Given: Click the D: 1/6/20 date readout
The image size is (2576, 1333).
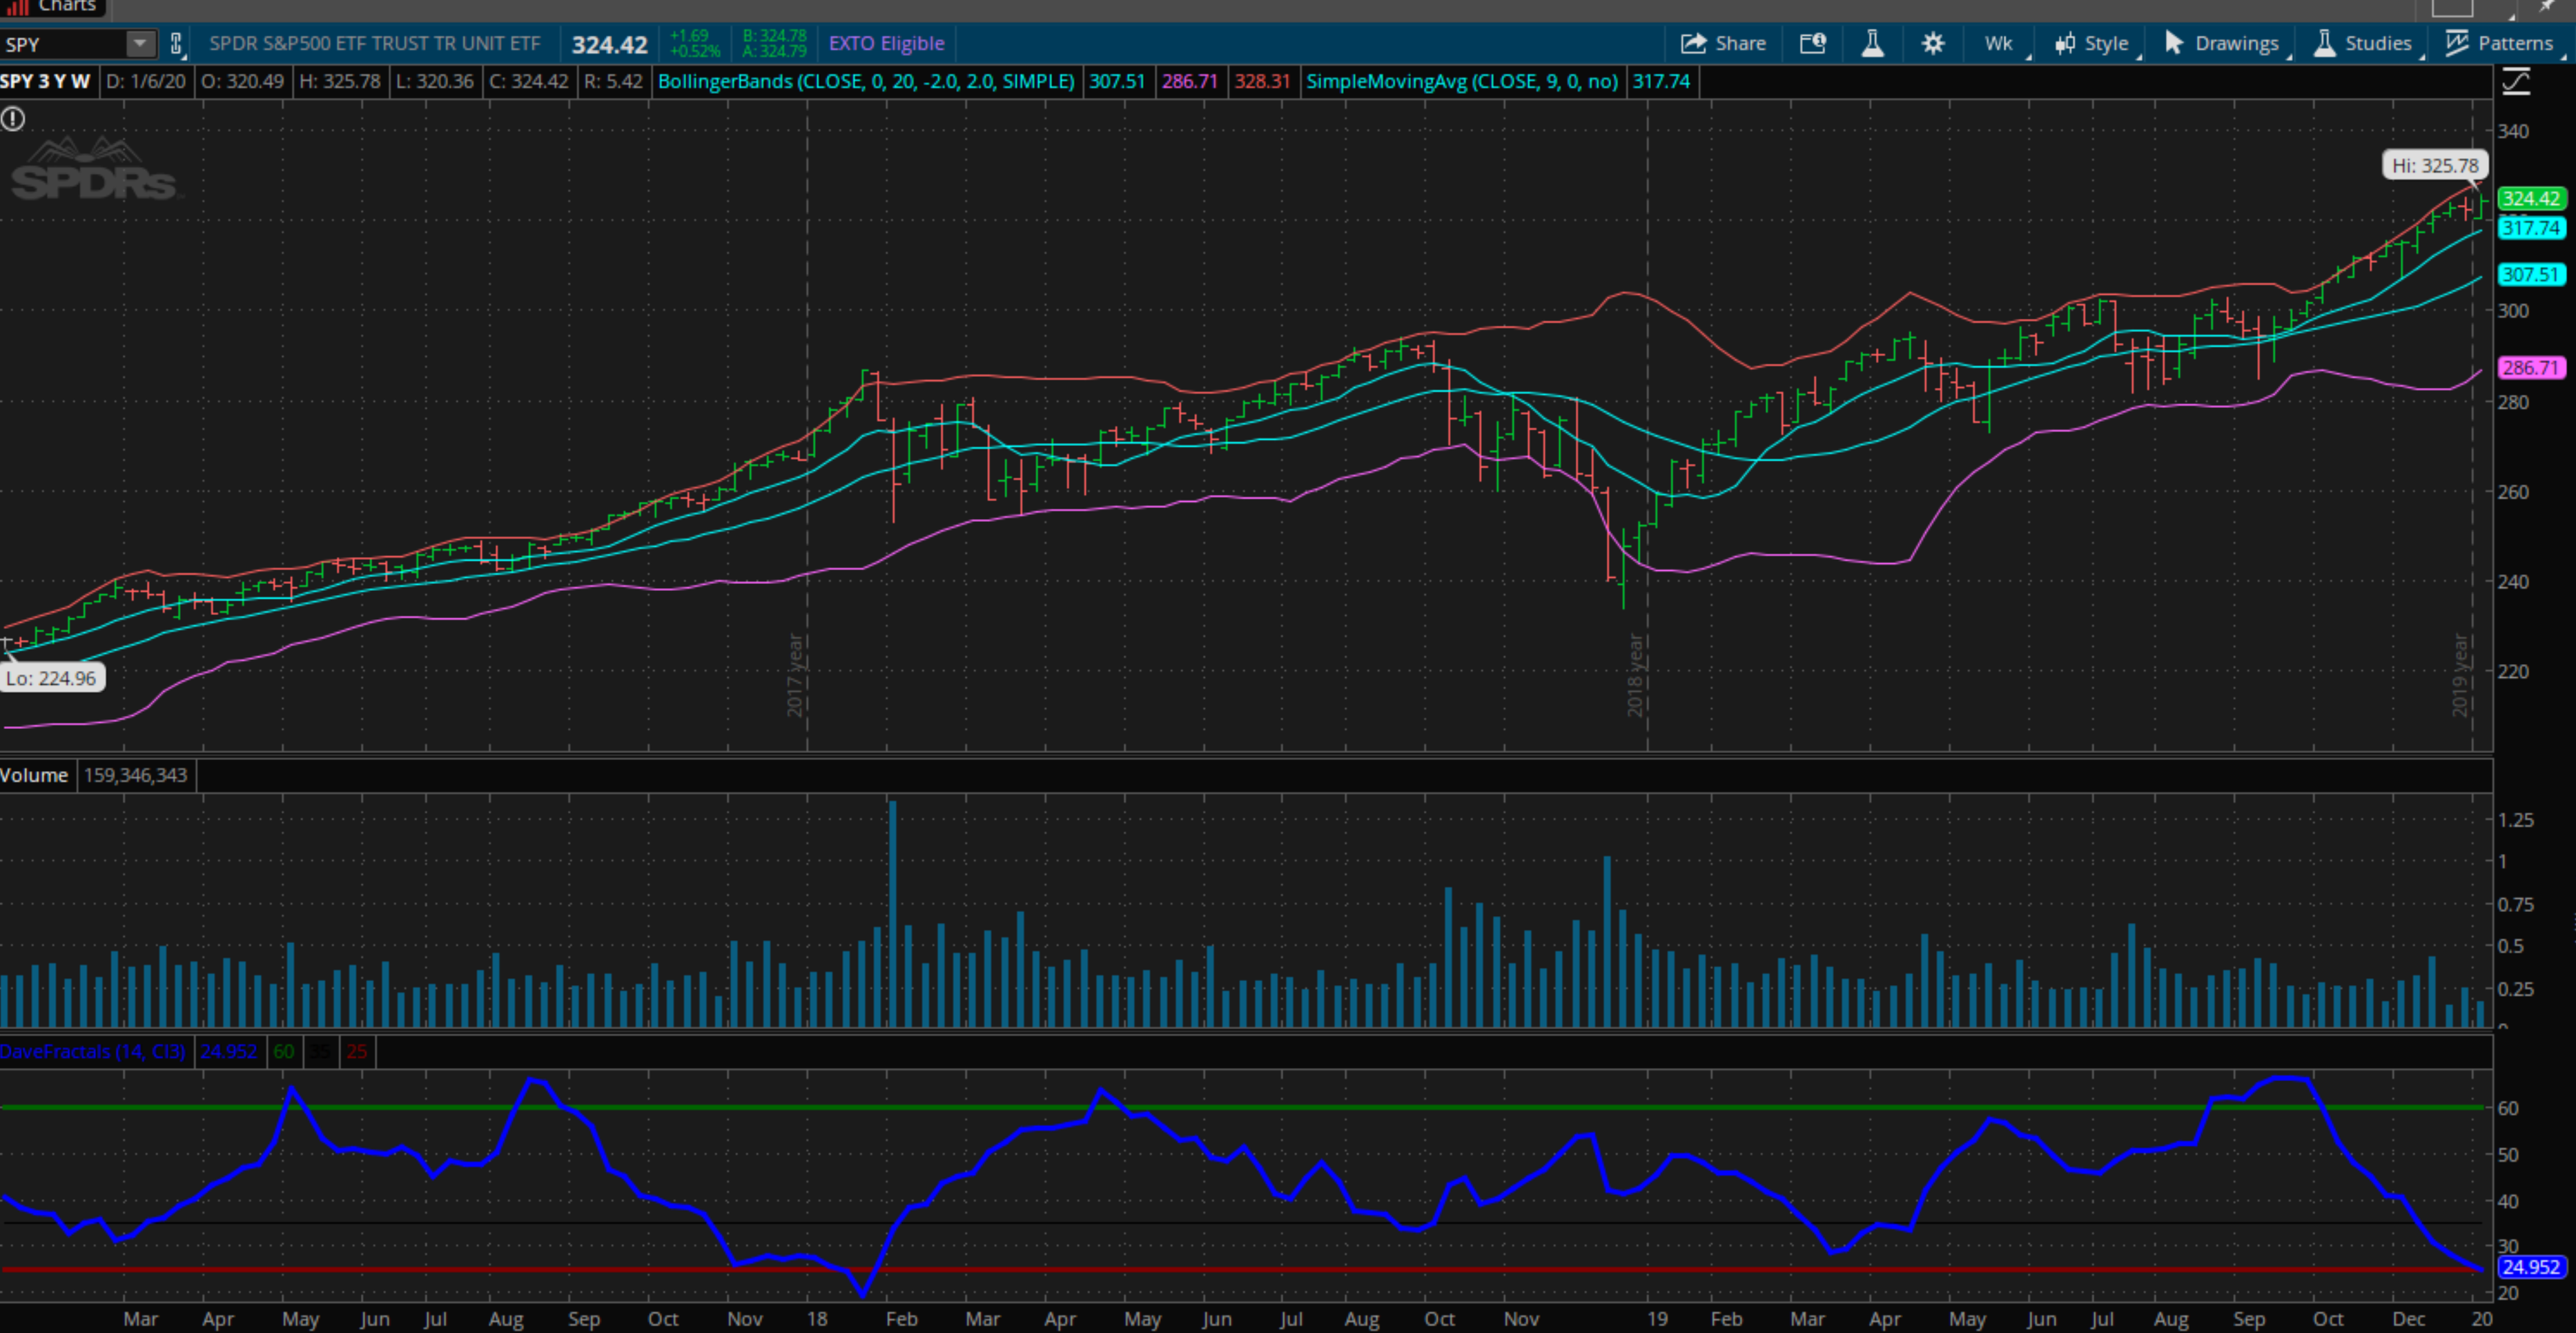Looking at the screenshot, I should pos(146,81).
